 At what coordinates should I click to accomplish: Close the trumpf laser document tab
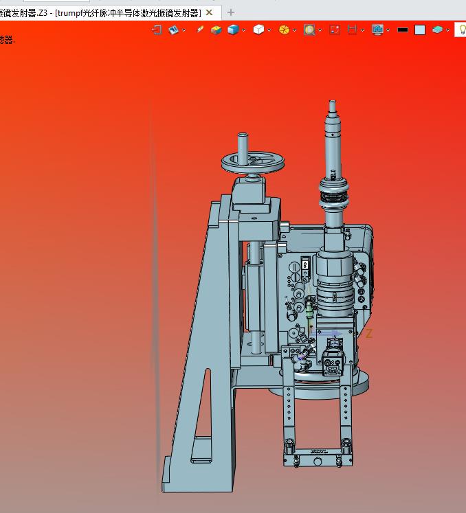(x=209, y=13)
